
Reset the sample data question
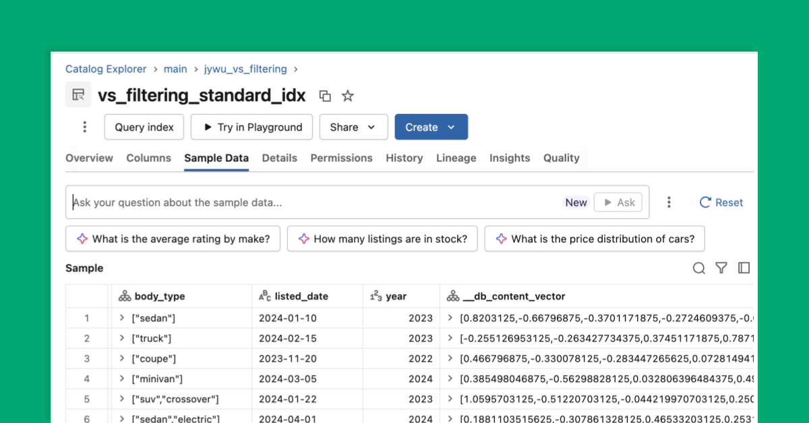pyautogui.click(x=721, y=201)
